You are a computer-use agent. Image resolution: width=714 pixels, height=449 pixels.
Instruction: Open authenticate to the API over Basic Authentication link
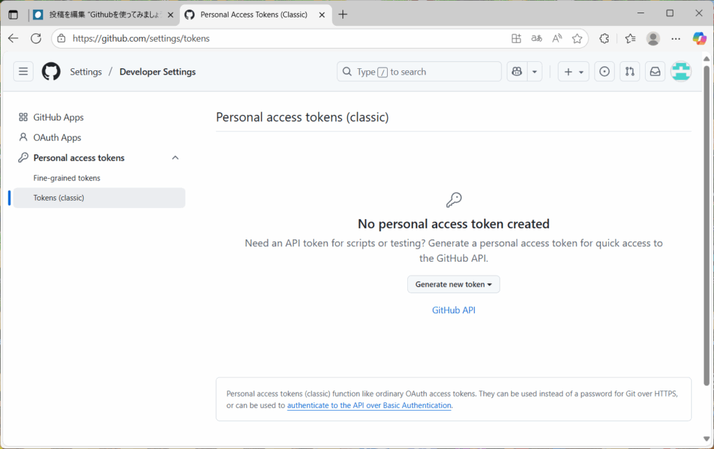click(369, 405)
